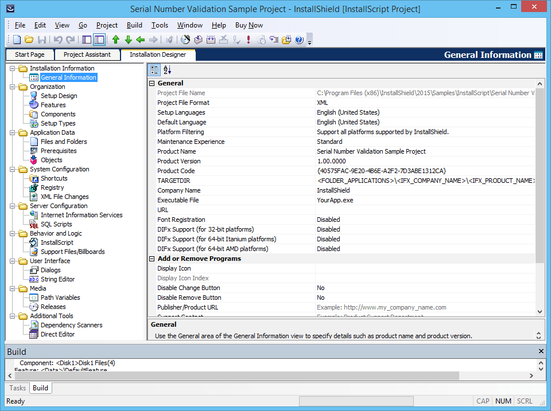This screenshot has height=411, width=551.
Task: Select the Categorized view icon
Action: point(154,69)
